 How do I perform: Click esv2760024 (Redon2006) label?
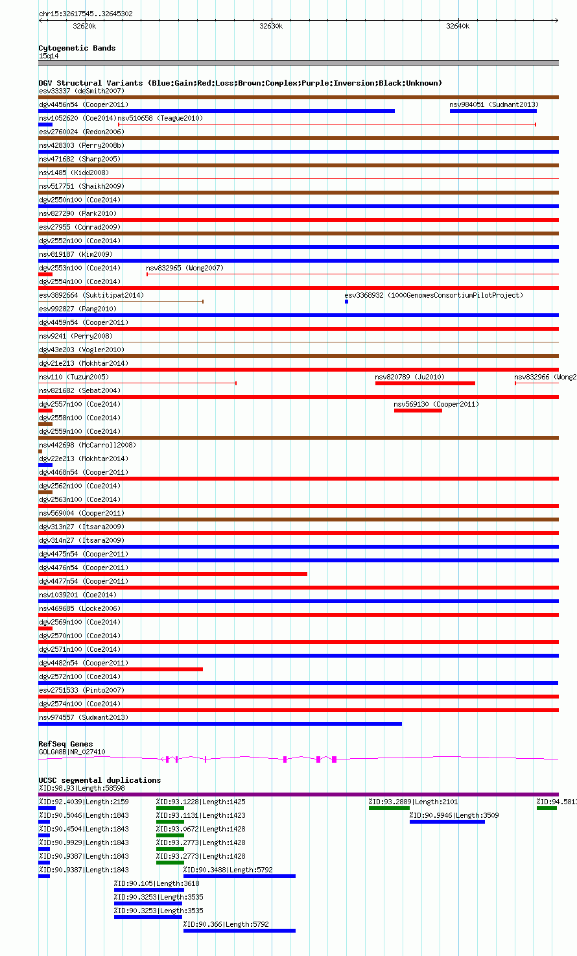pyautogui.click(x=82, y=132)
